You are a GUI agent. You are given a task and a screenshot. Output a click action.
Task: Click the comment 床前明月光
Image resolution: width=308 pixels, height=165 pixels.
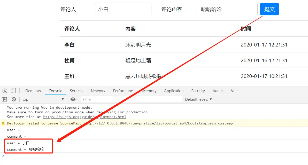(x=138, y=45)
